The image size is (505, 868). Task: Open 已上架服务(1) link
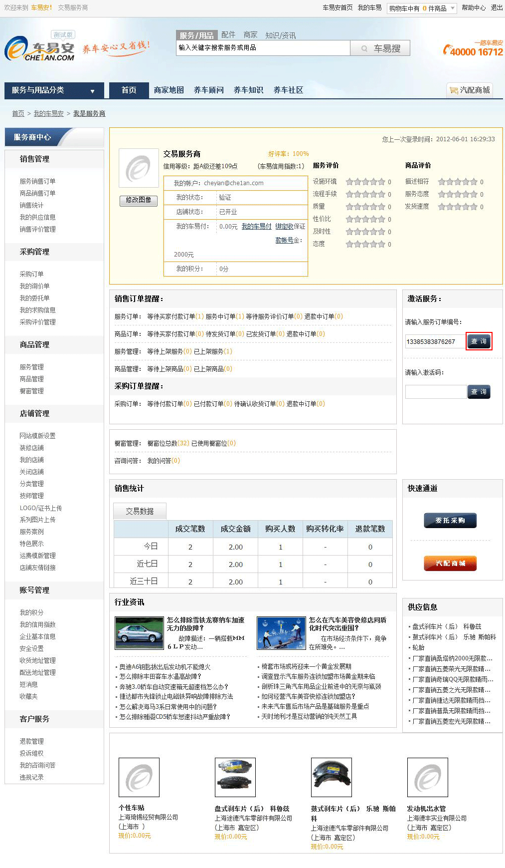(213, 351)
